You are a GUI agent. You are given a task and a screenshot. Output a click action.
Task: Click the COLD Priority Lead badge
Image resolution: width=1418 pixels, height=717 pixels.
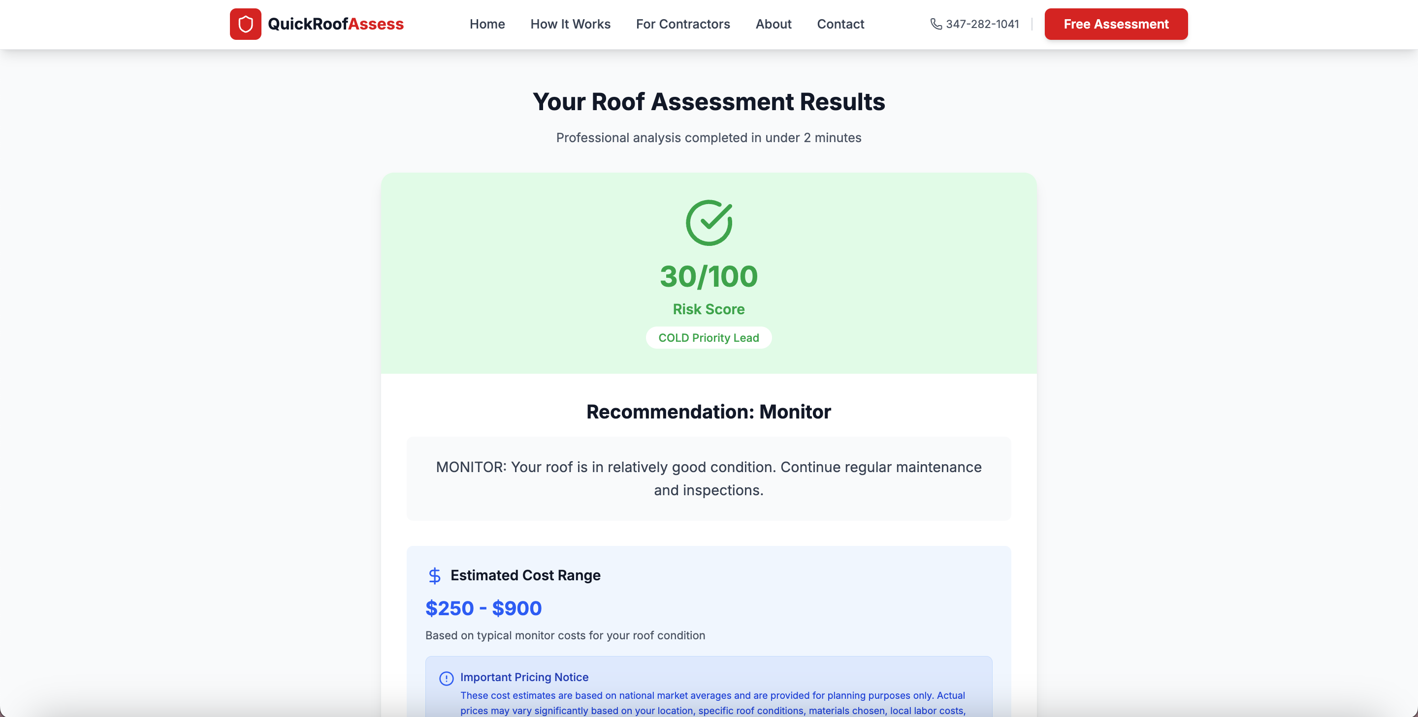click(x=709, y=338)
